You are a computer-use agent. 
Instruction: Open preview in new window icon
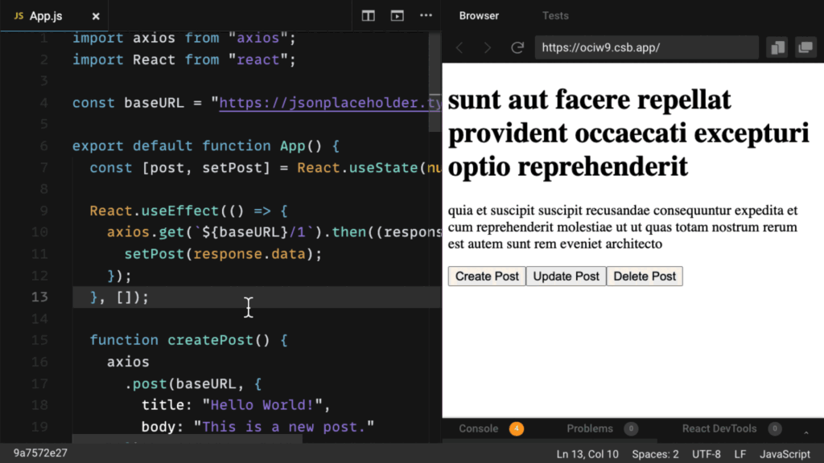pyautogui.click(x=805, y=48)
